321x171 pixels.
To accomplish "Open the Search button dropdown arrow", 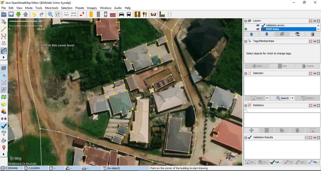I will [293, 98].
